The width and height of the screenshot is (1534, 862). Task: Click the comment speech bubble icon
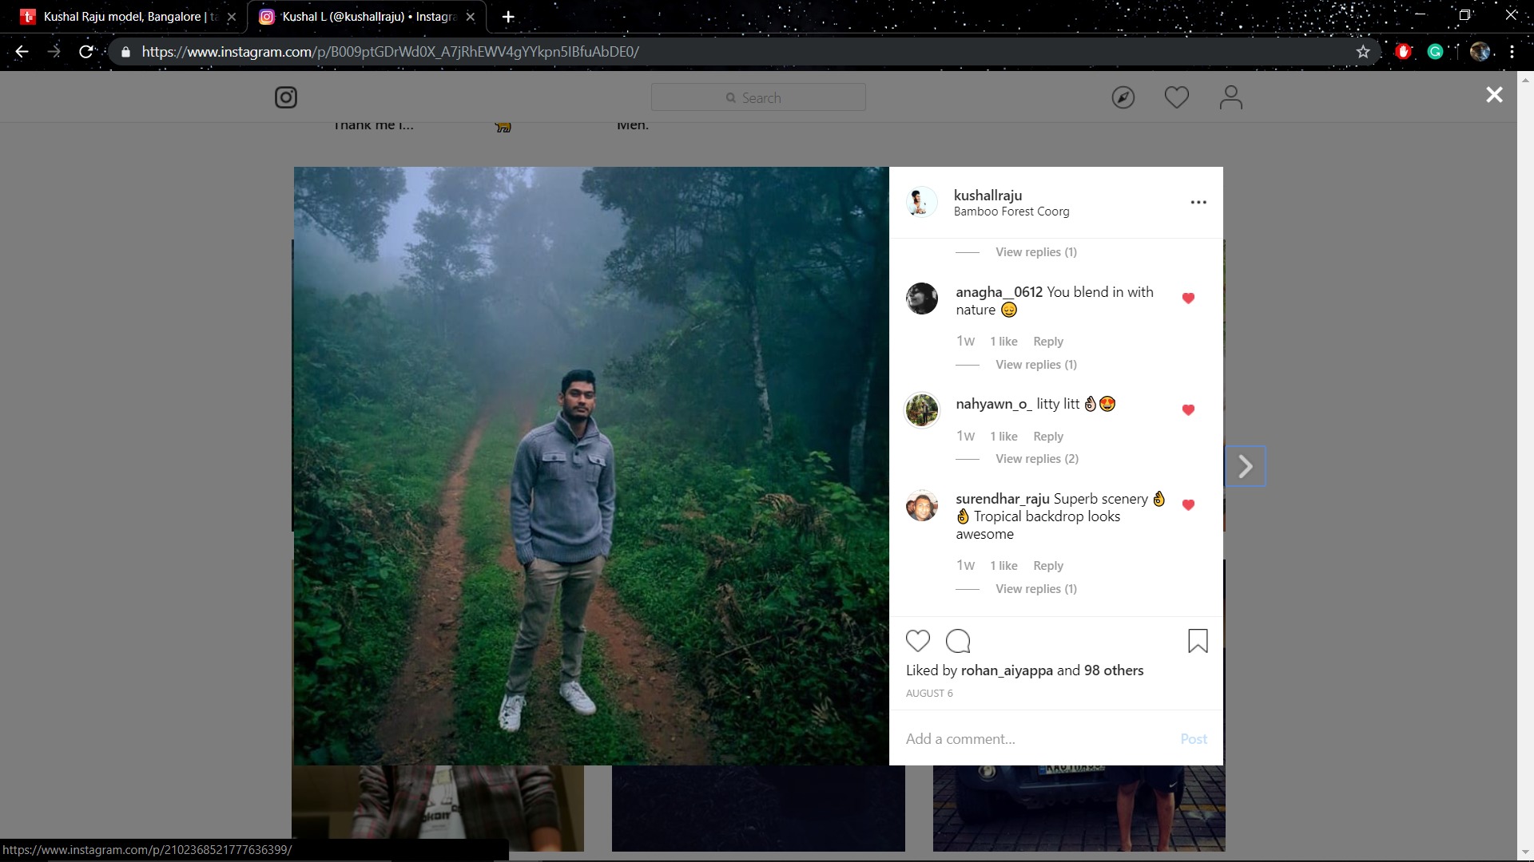(x=957, y=641)
